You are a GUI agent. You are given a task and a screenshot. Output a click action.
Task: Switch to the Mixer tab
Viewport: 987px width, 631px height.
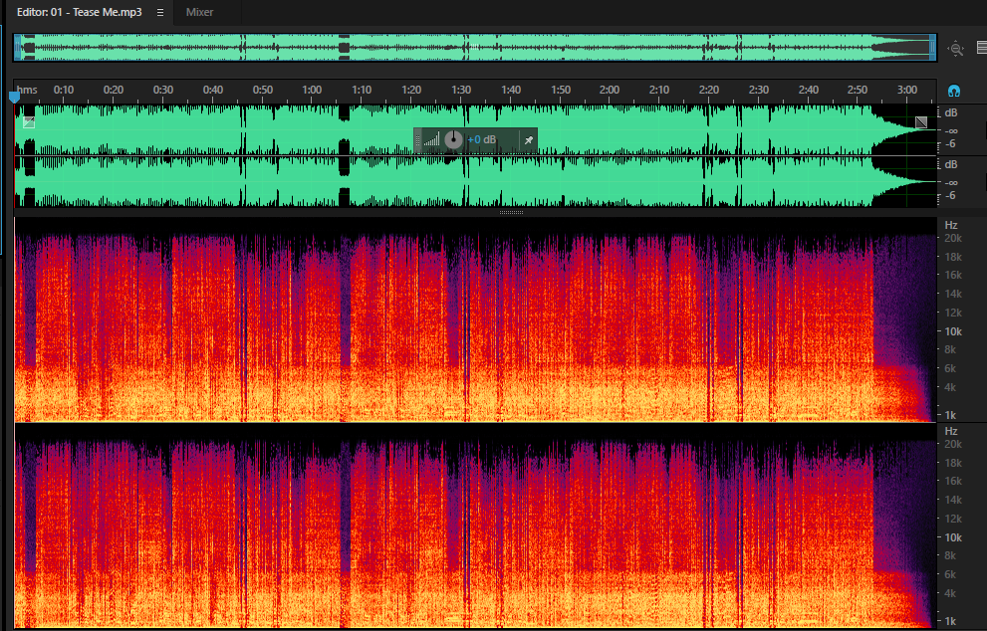(x=199, y=12)
